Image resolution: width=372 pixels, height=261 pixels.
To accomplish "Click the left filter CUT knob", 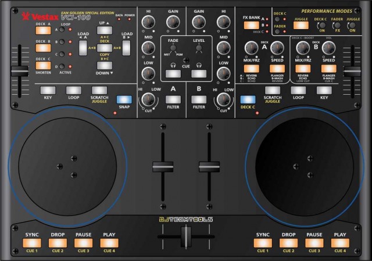I will point(149,100).
